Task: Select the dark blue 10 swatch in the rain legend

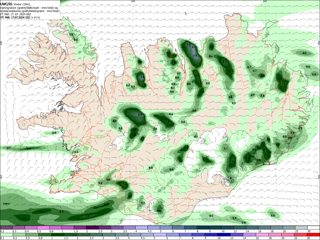Action: pyautogui.click(x=223, y=234)
